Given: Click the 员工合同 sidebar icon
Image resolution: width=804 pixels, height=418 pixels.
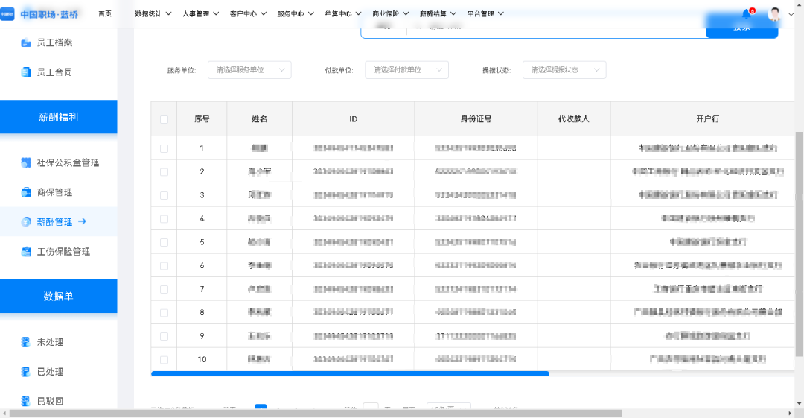Looking at the screenshot, I should [25, 72].
